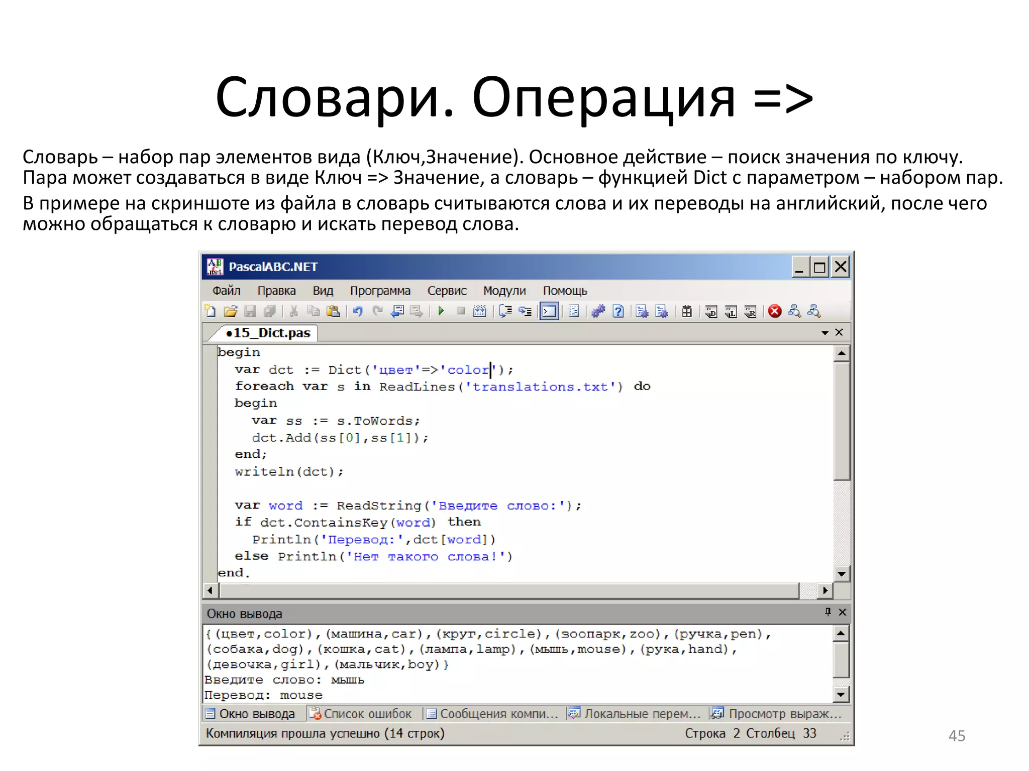
Task: Click the Open file folder icon
Action: click(x=231, y=311)
